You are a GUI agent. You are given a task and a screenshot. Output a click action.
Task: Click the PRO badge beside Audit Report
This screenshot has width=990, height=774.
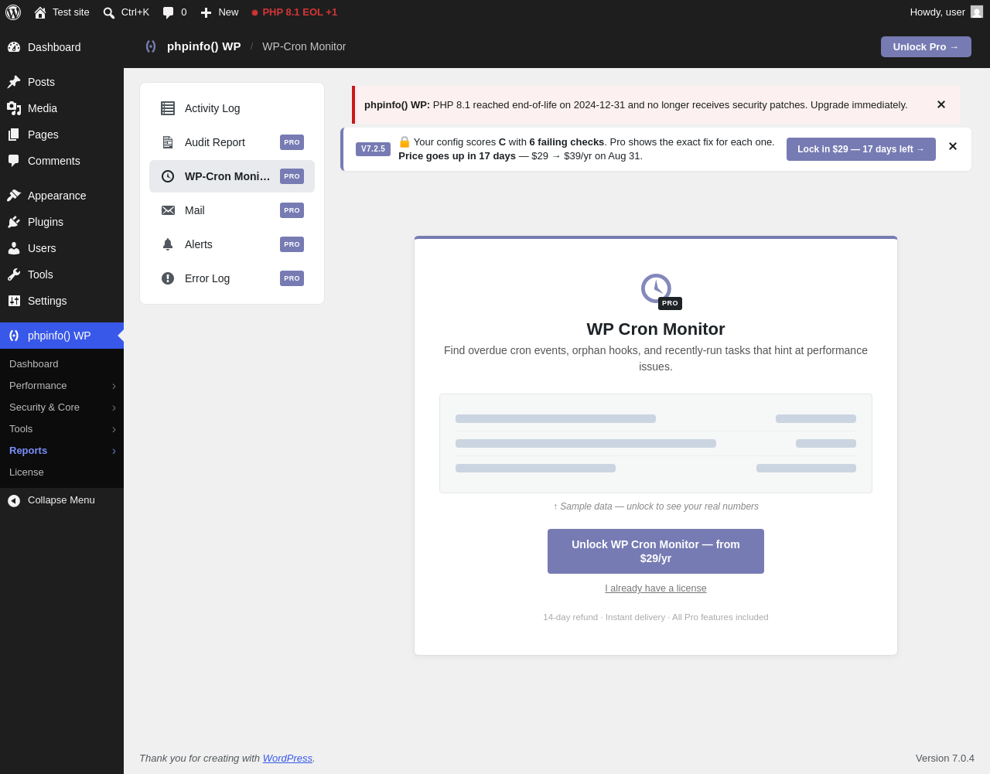292,142
